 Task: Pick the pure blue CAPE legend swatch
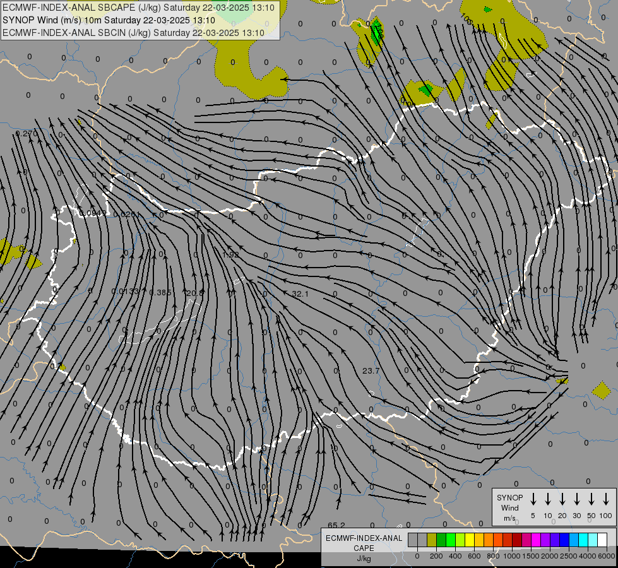coord(565,540)
